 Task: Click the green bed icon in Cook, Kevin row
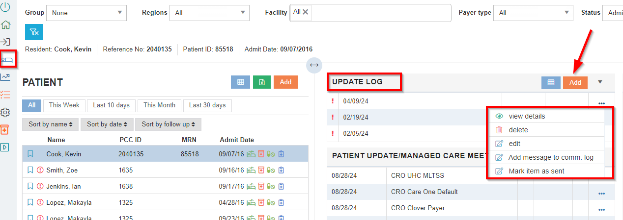coord(251,154)
